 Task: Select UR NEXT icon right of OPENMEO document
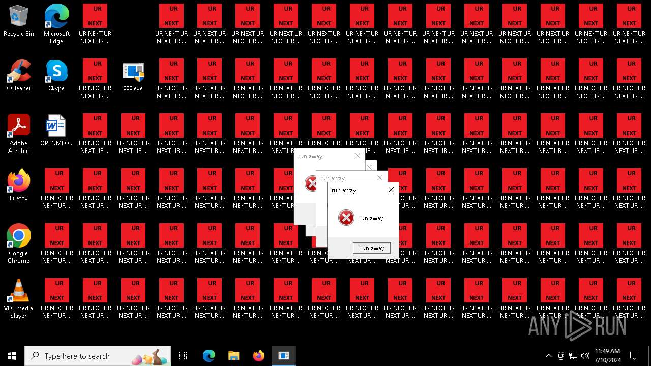95,134
